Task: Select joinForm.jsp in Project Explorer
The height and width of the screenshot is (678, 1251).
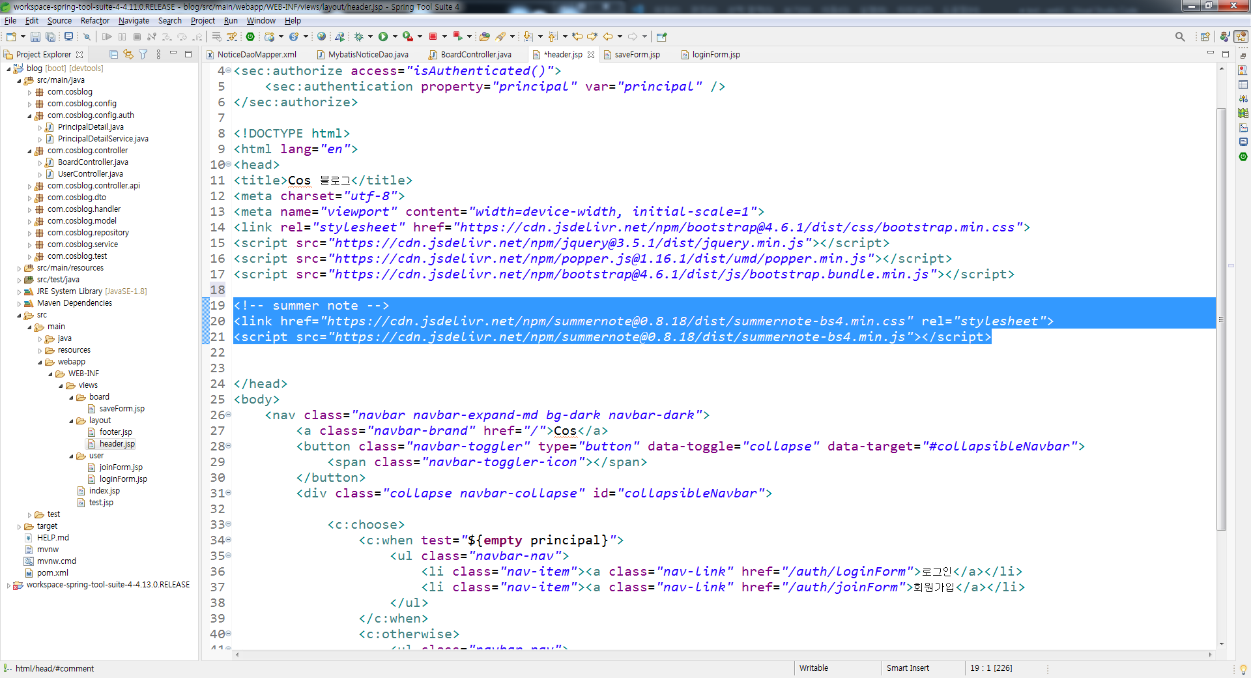Action: [121, 467]
